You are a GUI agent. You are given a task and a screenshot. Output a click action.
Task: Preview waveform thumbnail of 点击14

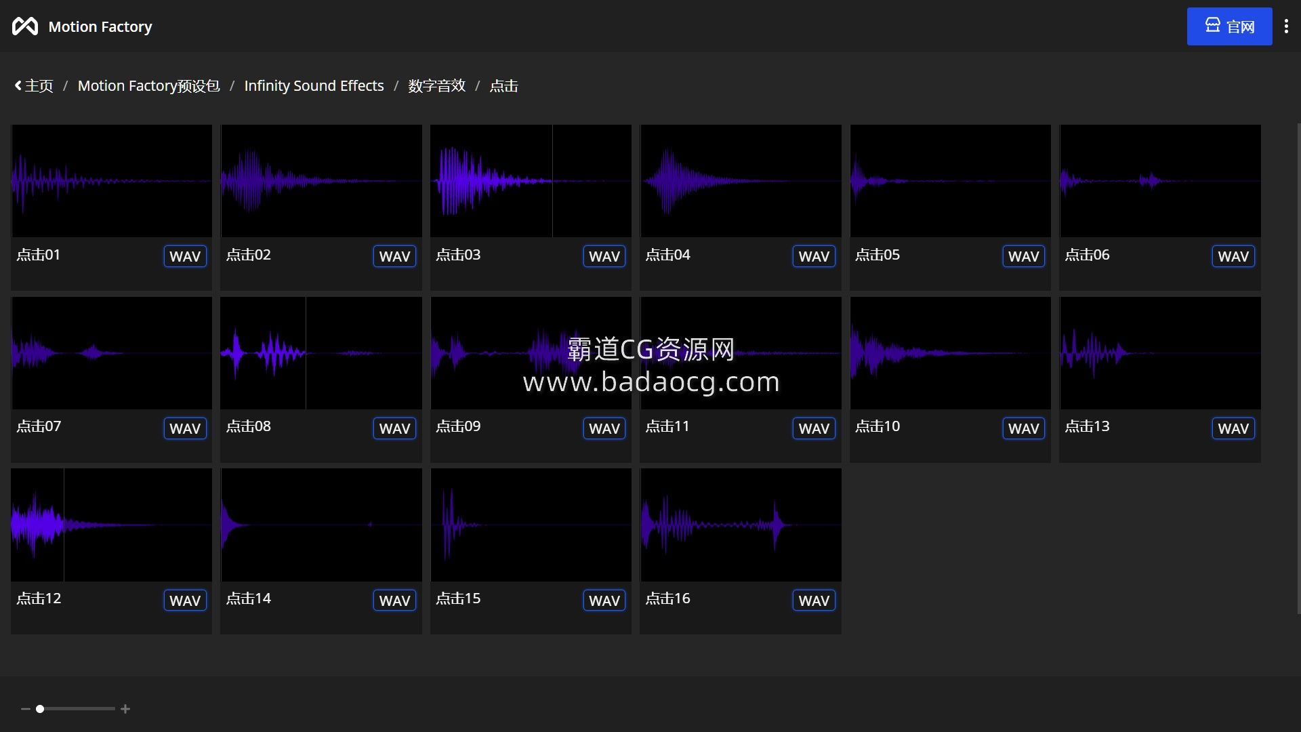321,525
